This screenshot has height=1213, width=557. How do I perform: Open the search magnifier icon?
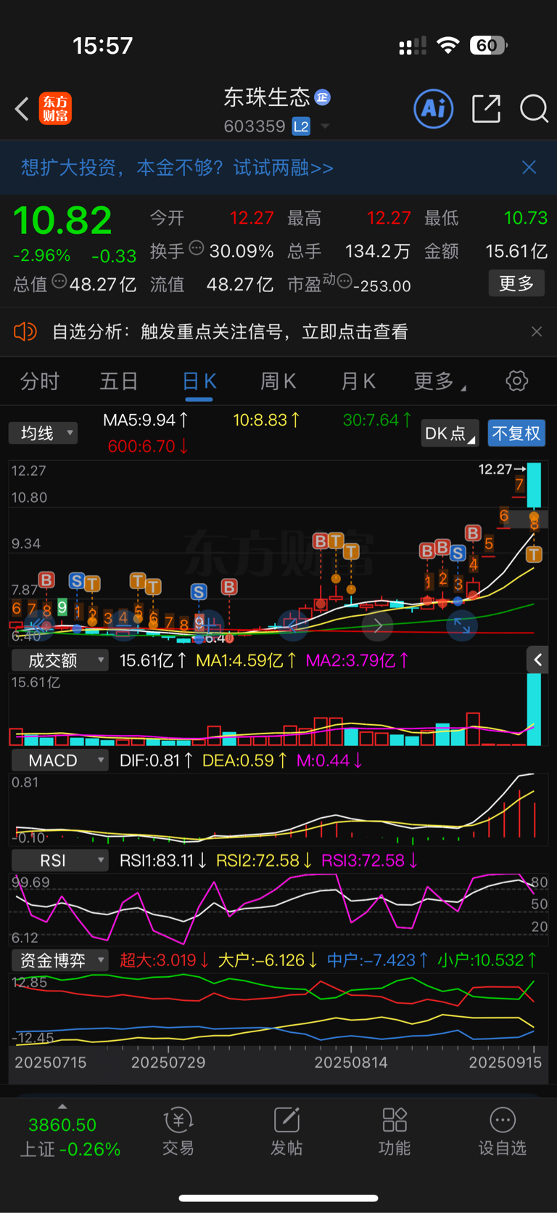coord(535,109)
